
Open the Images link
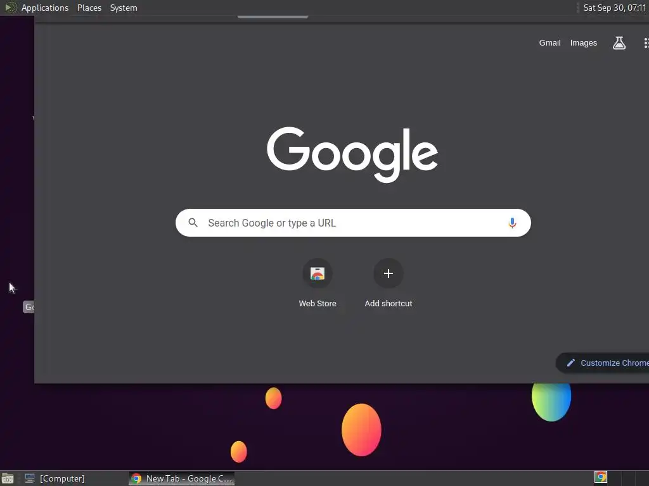click(583, 43)
